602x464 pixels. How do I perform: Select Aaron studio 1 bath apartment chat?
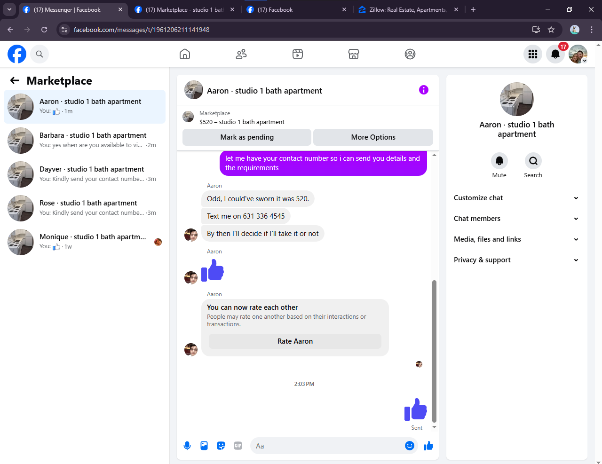[x=85, y=107]
